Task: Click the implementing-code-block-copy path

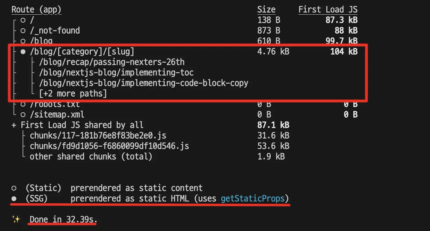Action: 144,83
